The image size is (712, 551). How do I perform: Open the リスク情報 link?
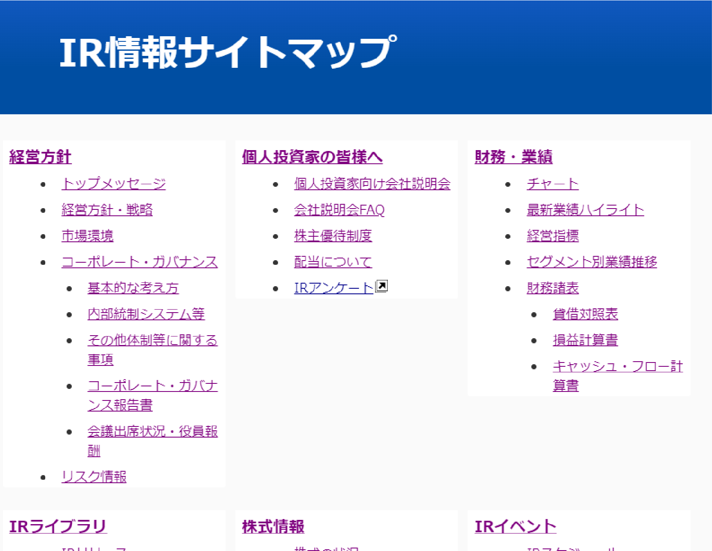point(94,477)
